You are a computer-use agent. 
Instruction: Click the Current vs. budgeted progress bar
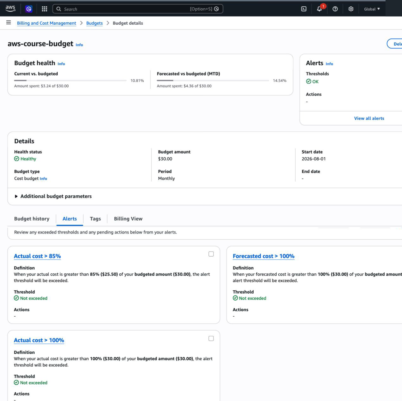[x=70, y=80]
